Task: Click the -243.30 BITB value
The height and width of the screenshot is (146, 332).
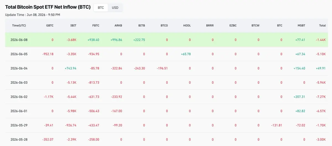Action: pyautogui.click(x=139, y=68)
